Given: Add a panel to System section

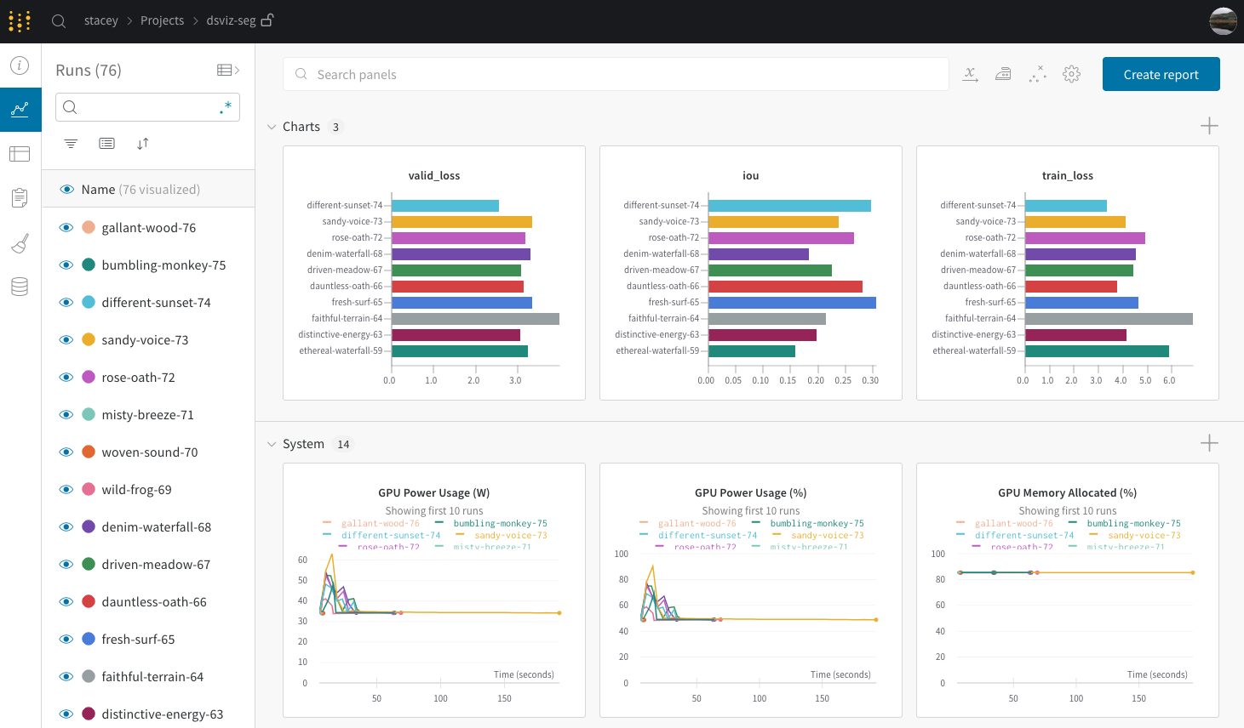Looking at the screenshot, I should pyautogui.click(x=1209, y=443).
